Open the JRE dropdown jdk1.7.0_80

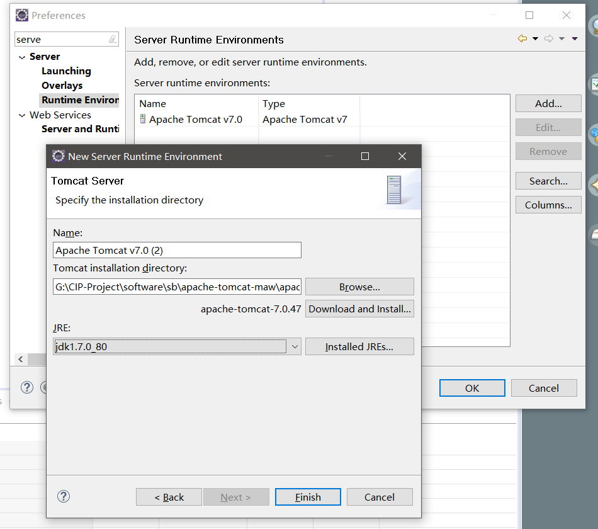177,346
